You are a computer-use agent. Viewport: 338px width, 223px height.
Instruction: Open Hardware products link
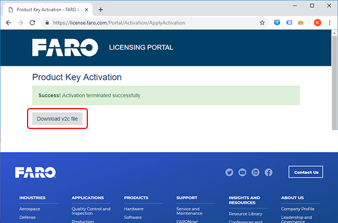[x=134, y=209]
